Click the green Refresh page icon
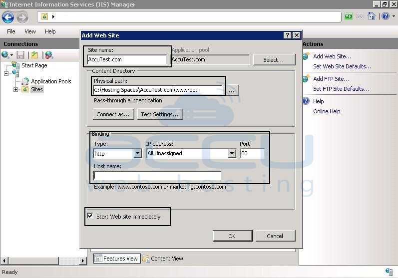 tap(349, 16)
